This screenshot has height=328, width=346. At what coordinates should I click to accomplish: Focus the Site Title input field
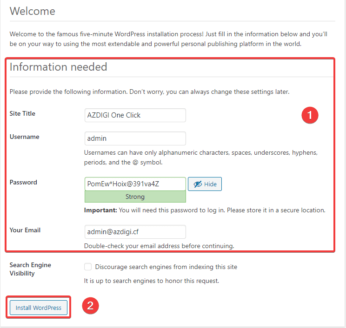[135, 115]
